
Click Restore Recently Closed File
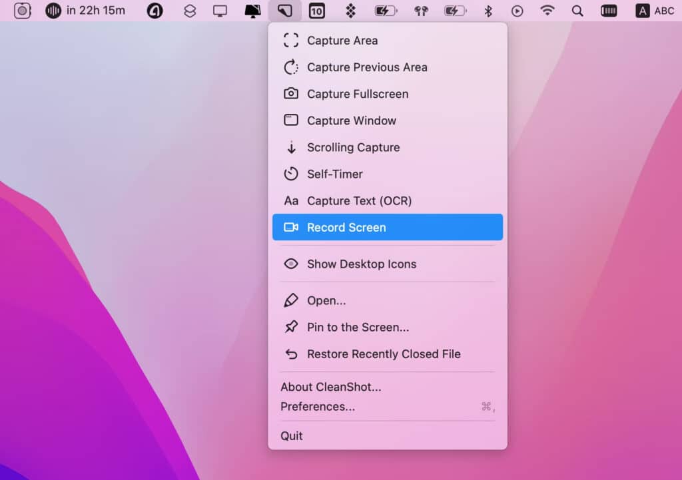[x=383, y=354]
